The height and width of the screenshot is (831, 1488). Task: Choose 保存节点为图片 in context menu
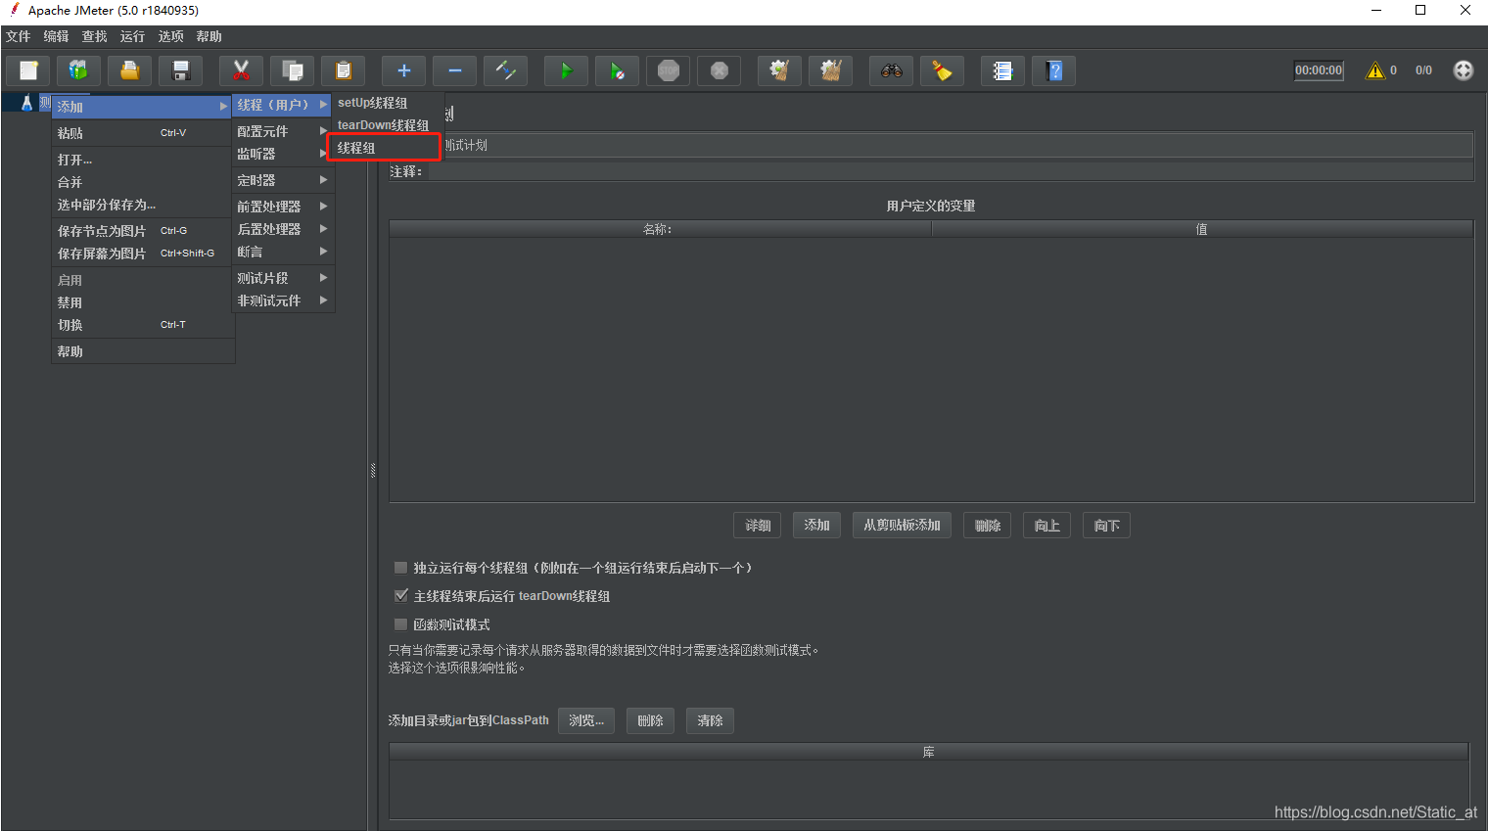click(142, 231)
